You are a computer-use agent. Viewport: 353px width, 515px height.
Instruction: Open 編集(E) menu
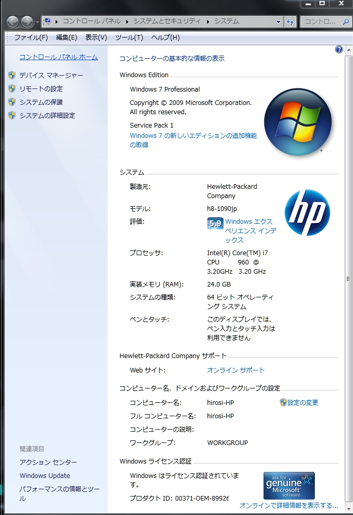coord(66,38)
